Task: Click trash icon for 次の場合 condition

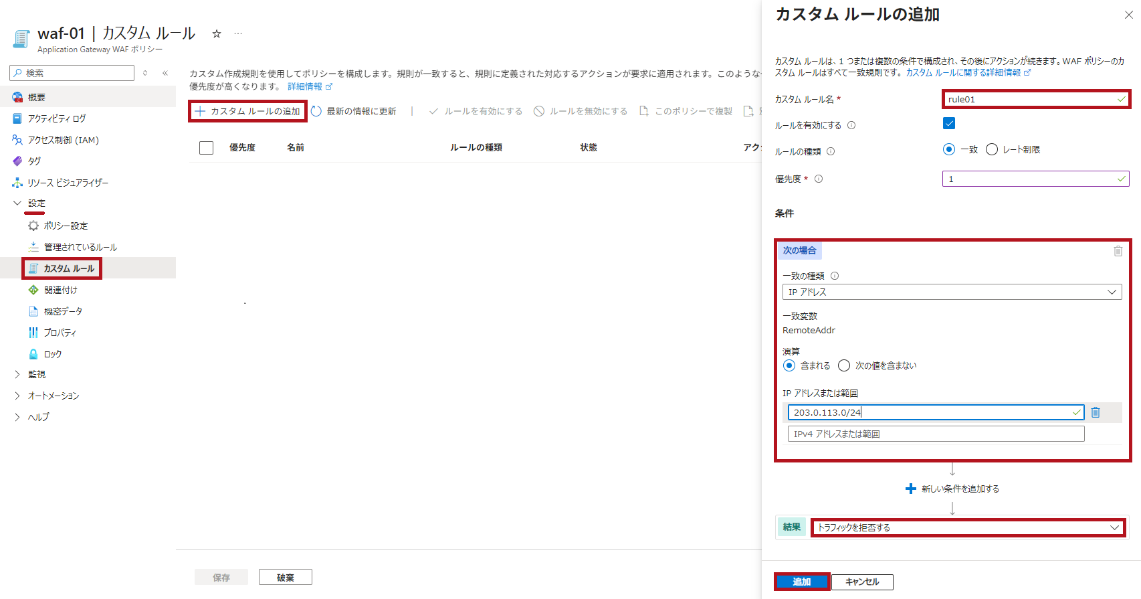Action: [1118, 251]
